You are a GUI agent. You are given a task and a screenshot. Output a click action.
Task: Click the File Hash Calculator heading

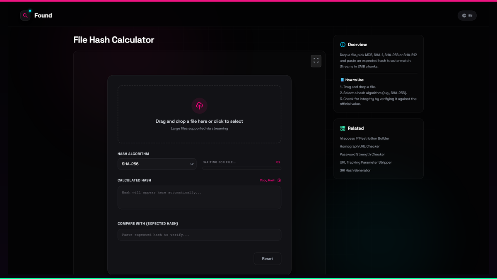pyautogui.click(x=113, y=40)
